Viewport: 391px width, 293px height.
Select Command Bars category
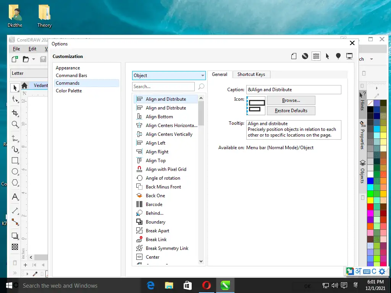[x=87, y=76]
